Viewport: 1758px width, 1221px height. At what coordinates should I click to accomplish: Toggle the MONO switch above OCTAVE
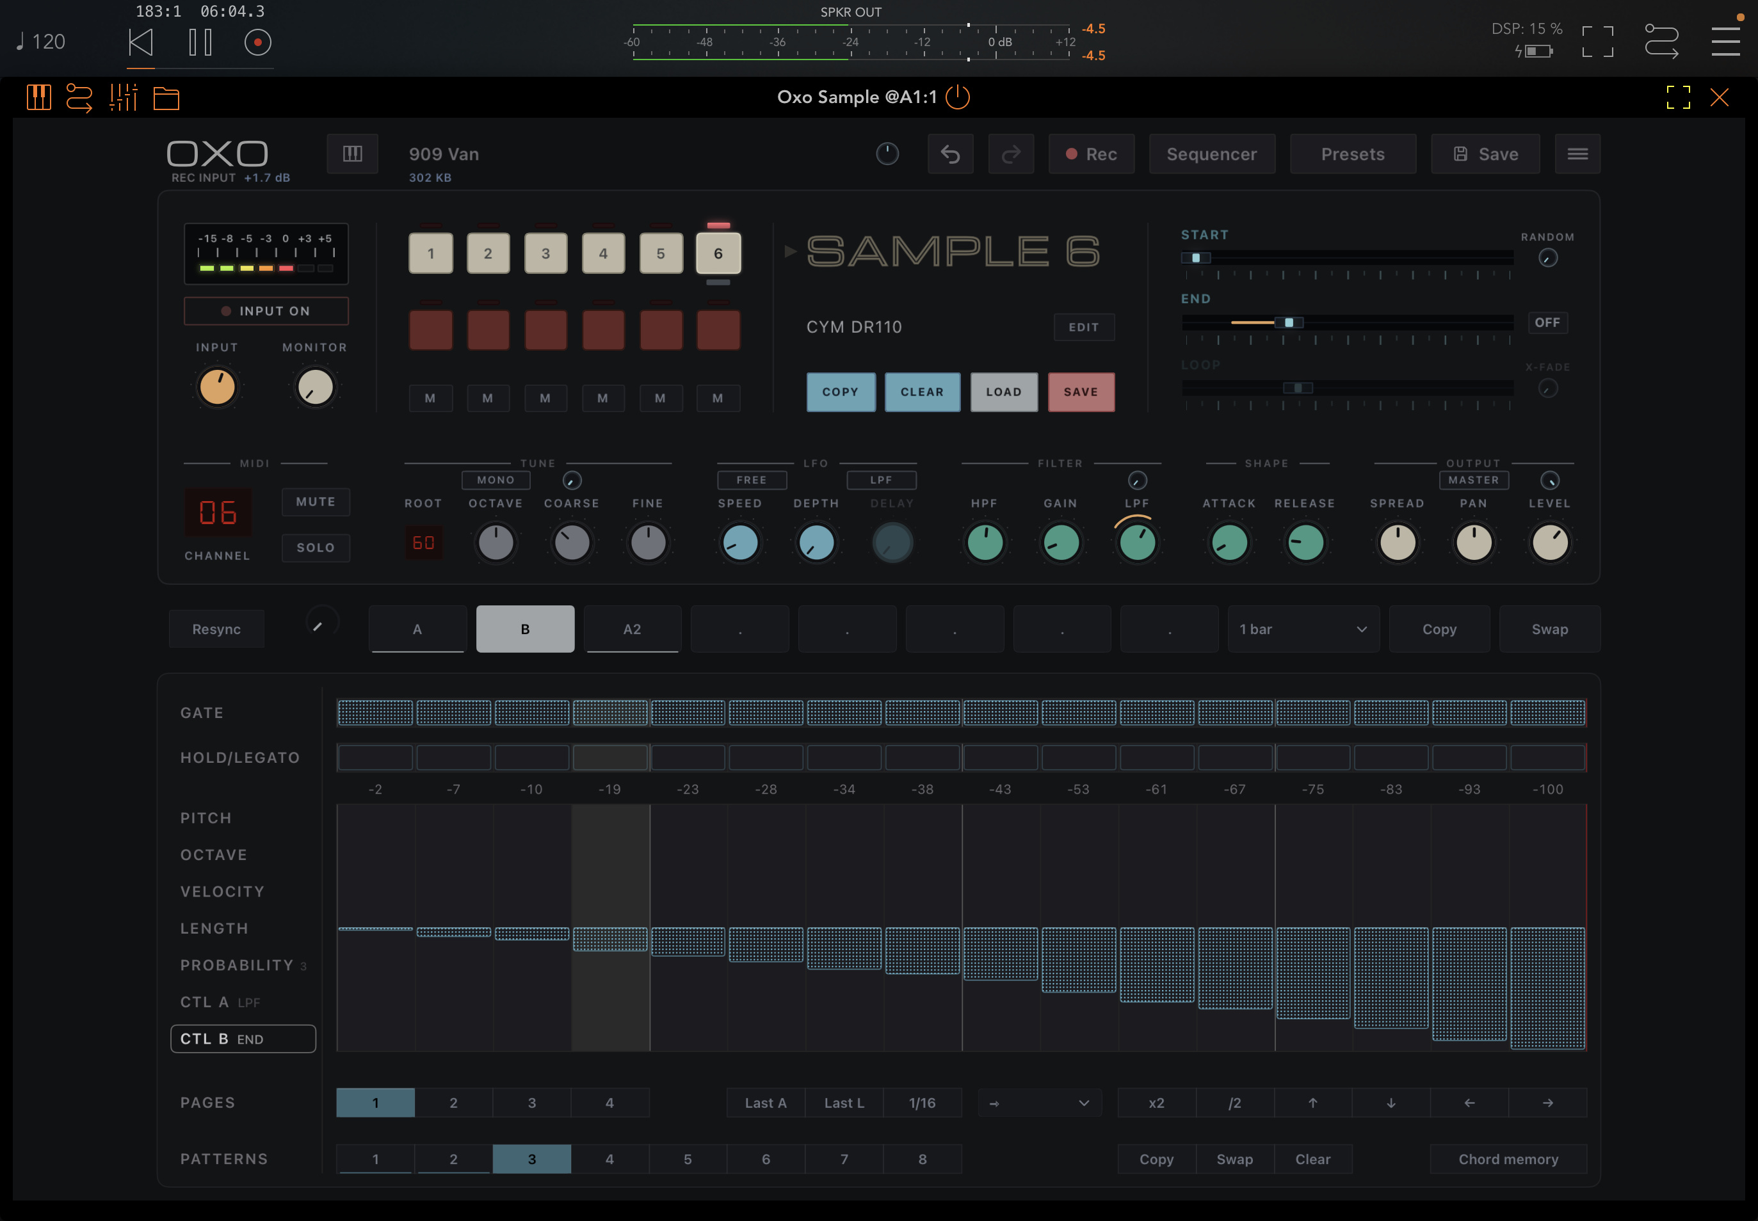496,480
